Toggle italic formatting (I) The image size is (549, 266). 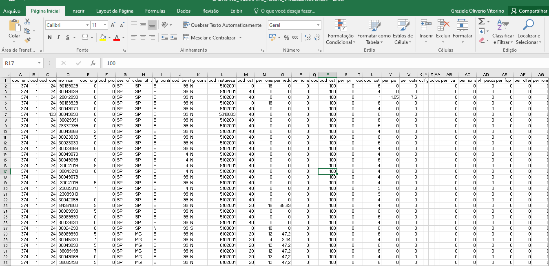click(58, 37)
